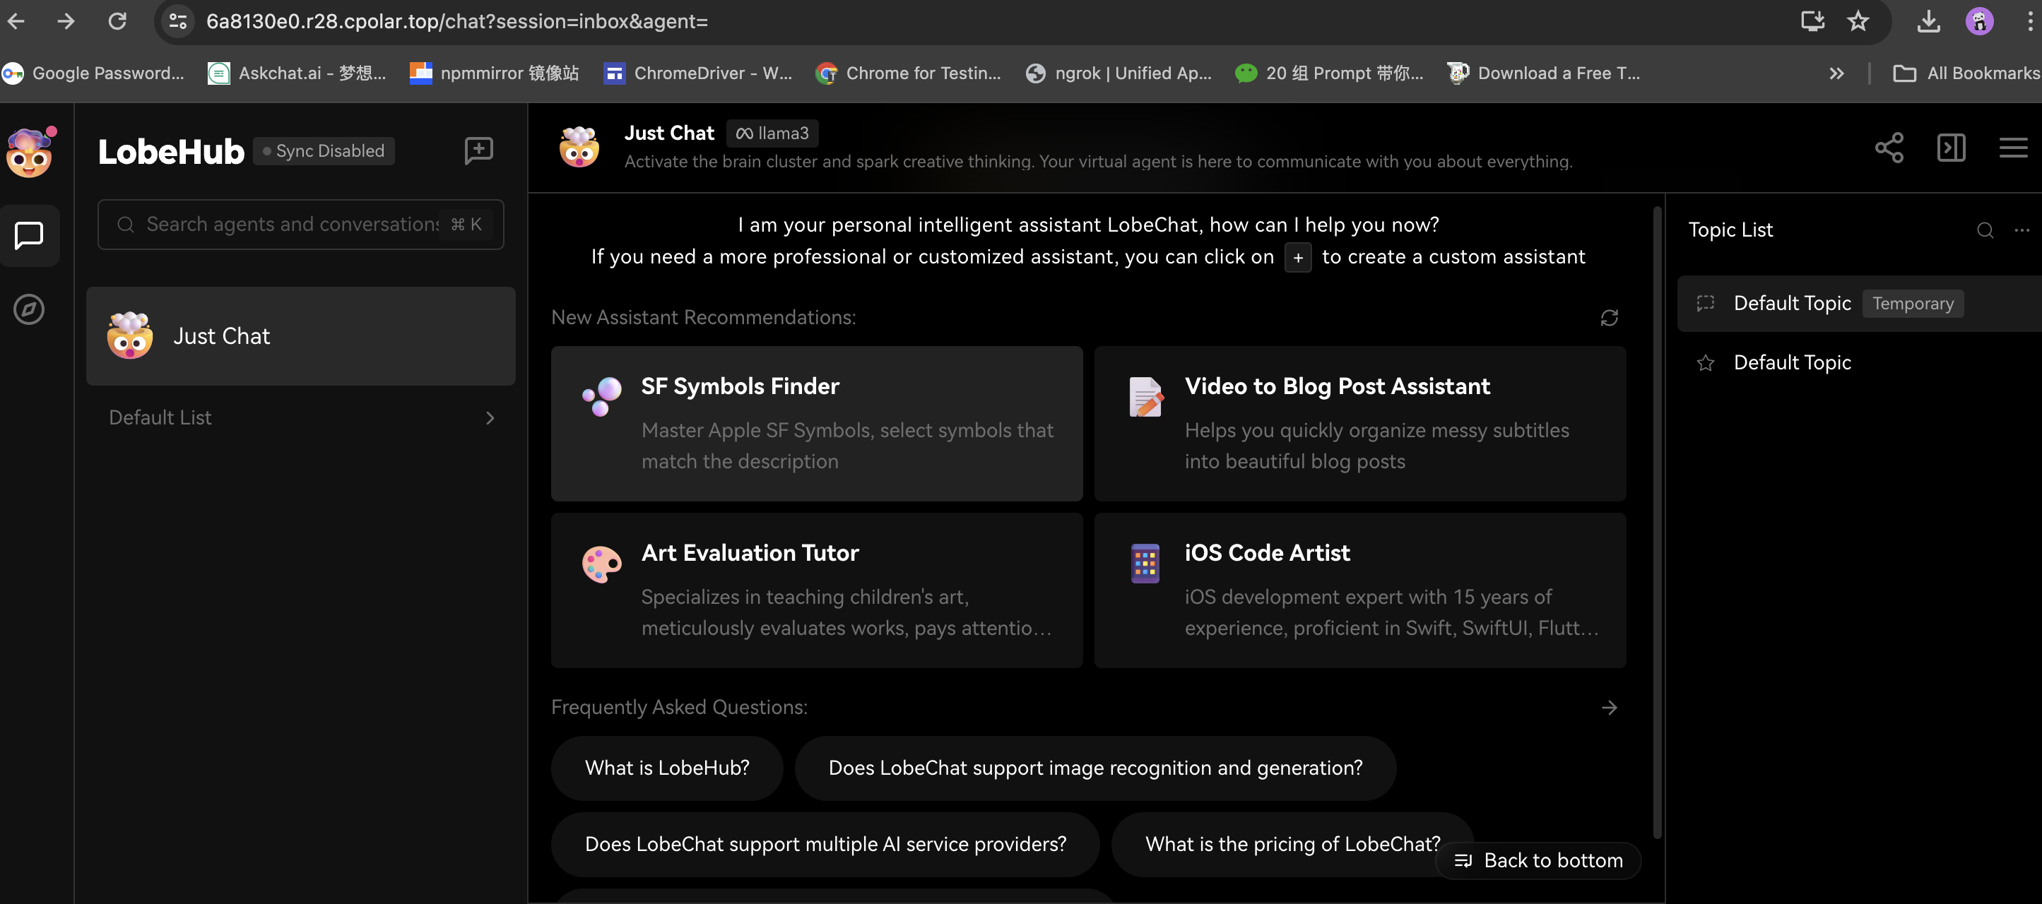Open the hamburger settings menu in header

pos(2012,148)
